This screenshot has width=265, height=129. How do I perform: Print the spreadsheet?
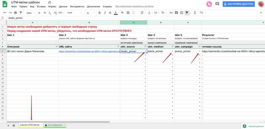coord(16,13)
